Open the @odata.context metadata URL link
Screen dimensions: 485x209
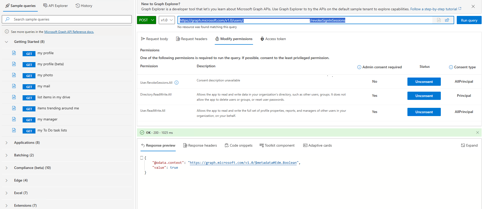(243, 163)
